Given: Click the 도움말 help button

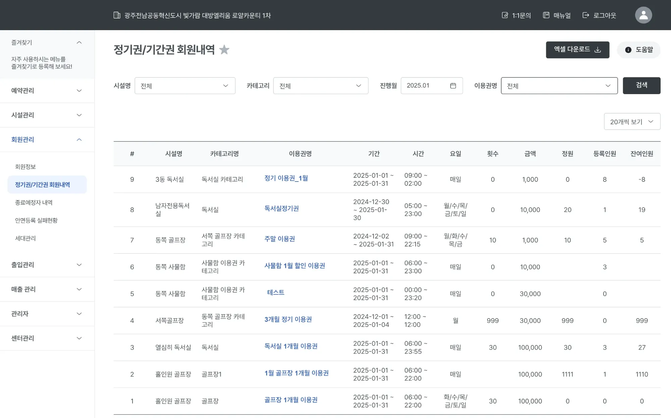Looking at the screenshot, I should [x=639, y=50].
